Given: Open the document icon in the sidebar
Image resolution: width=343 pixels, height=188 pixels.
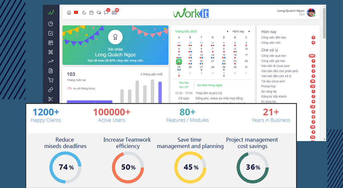Looking at the screenshot, I should (x=51, y=71).
